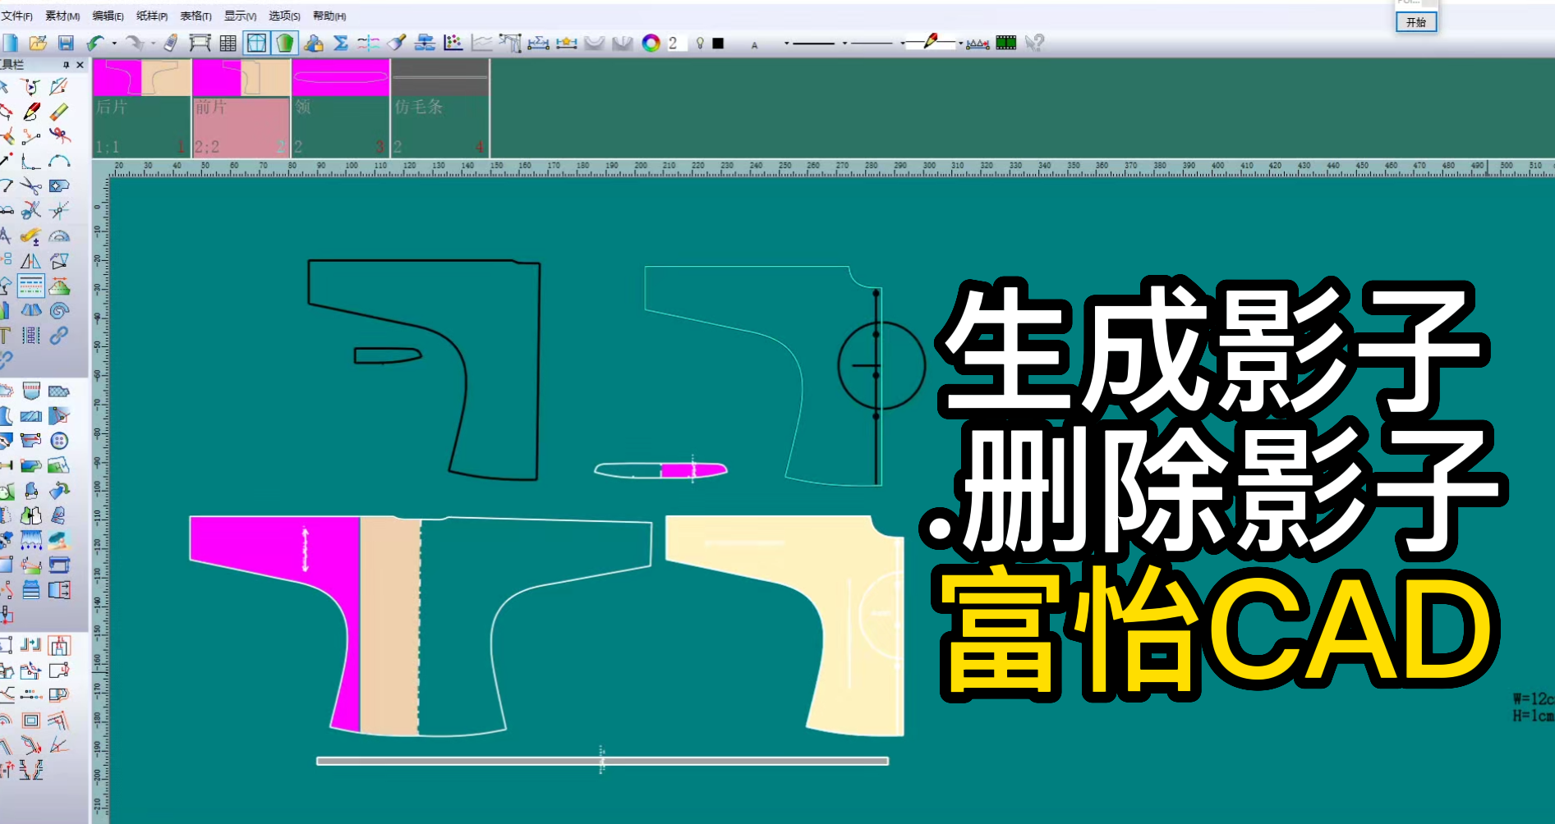Open the 帮助(H) menu

click(329, 16)
